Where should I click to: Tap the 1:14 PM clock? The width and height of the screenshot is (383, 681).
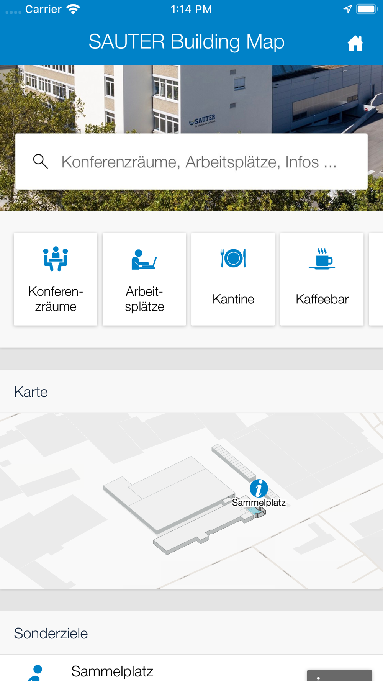pos(191,9)
